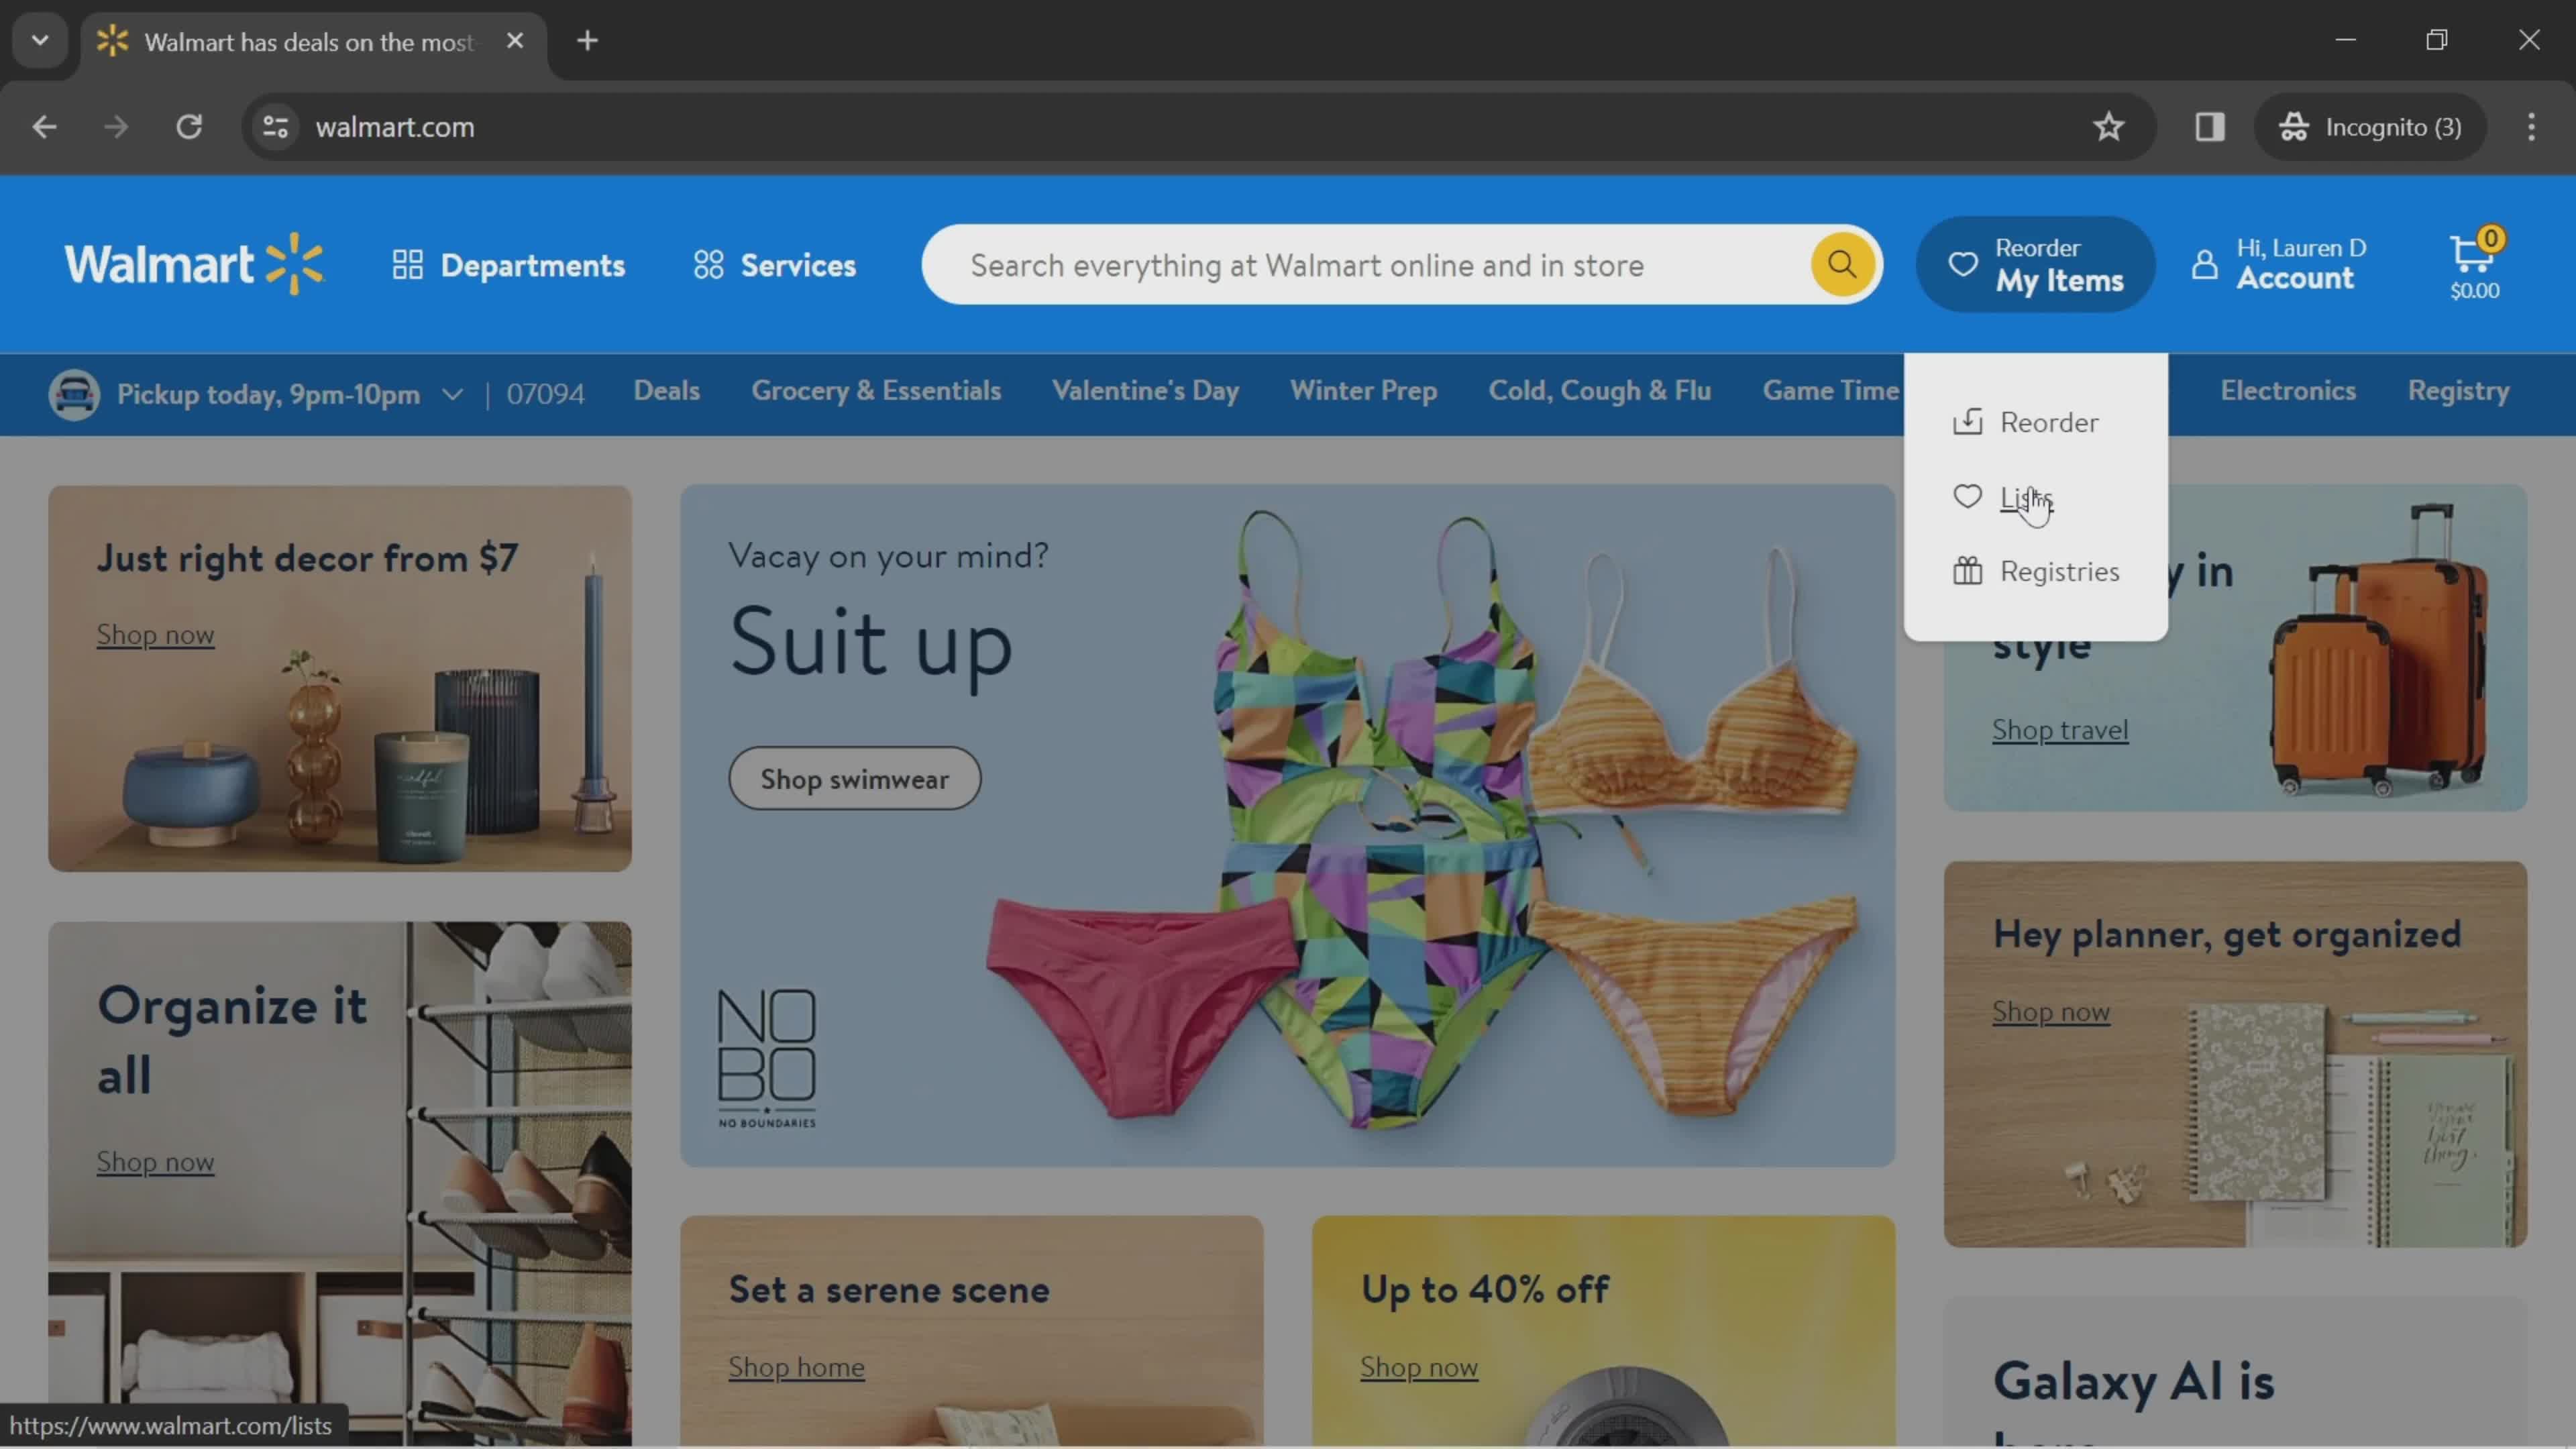2576x1449 pixels.
Task: Click the Registries gift box icon
Action: point(1969,570)
